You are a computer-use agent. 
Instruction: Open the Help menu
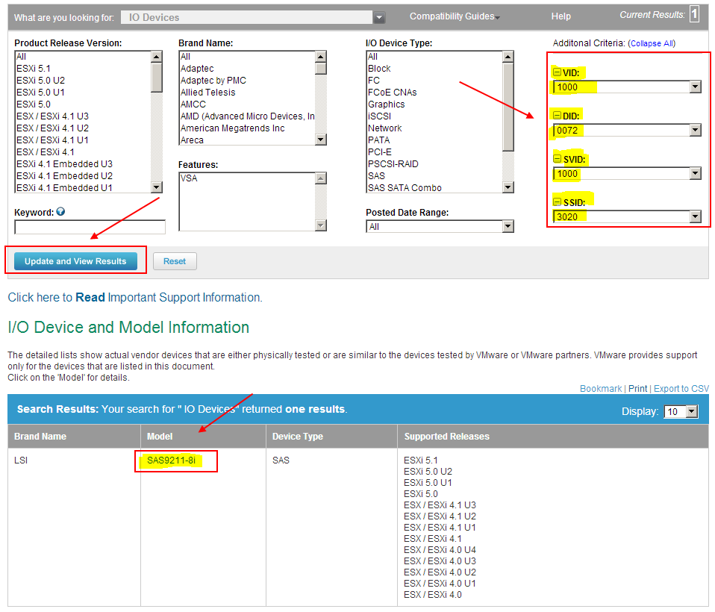tap(561, 16)
